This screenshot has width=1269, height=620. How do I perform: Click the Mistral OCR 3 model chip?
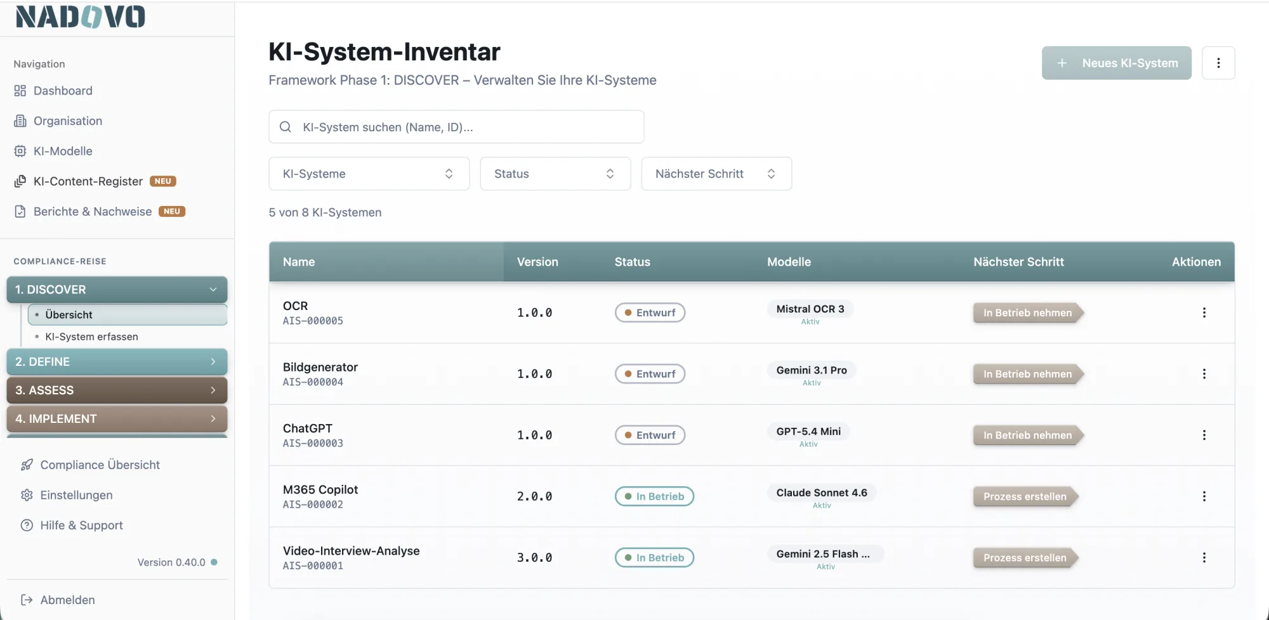pyautogui.click(x=810, y=309)
